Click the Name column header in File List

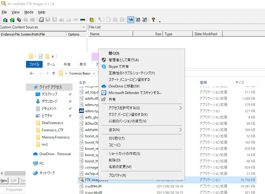click(111, 34)
